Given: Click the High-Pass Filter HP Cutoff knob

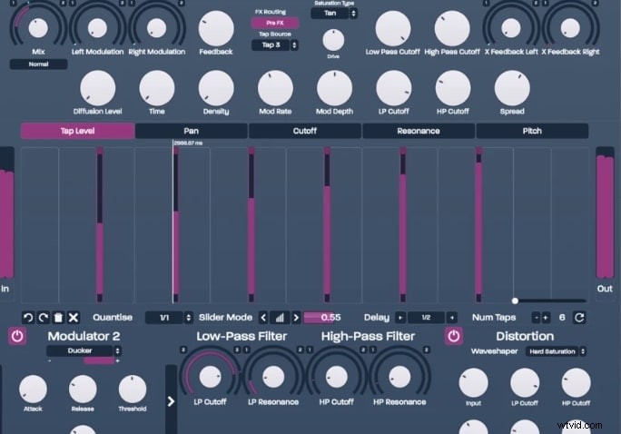Looking at the screenshot, I should coord(337,377).
